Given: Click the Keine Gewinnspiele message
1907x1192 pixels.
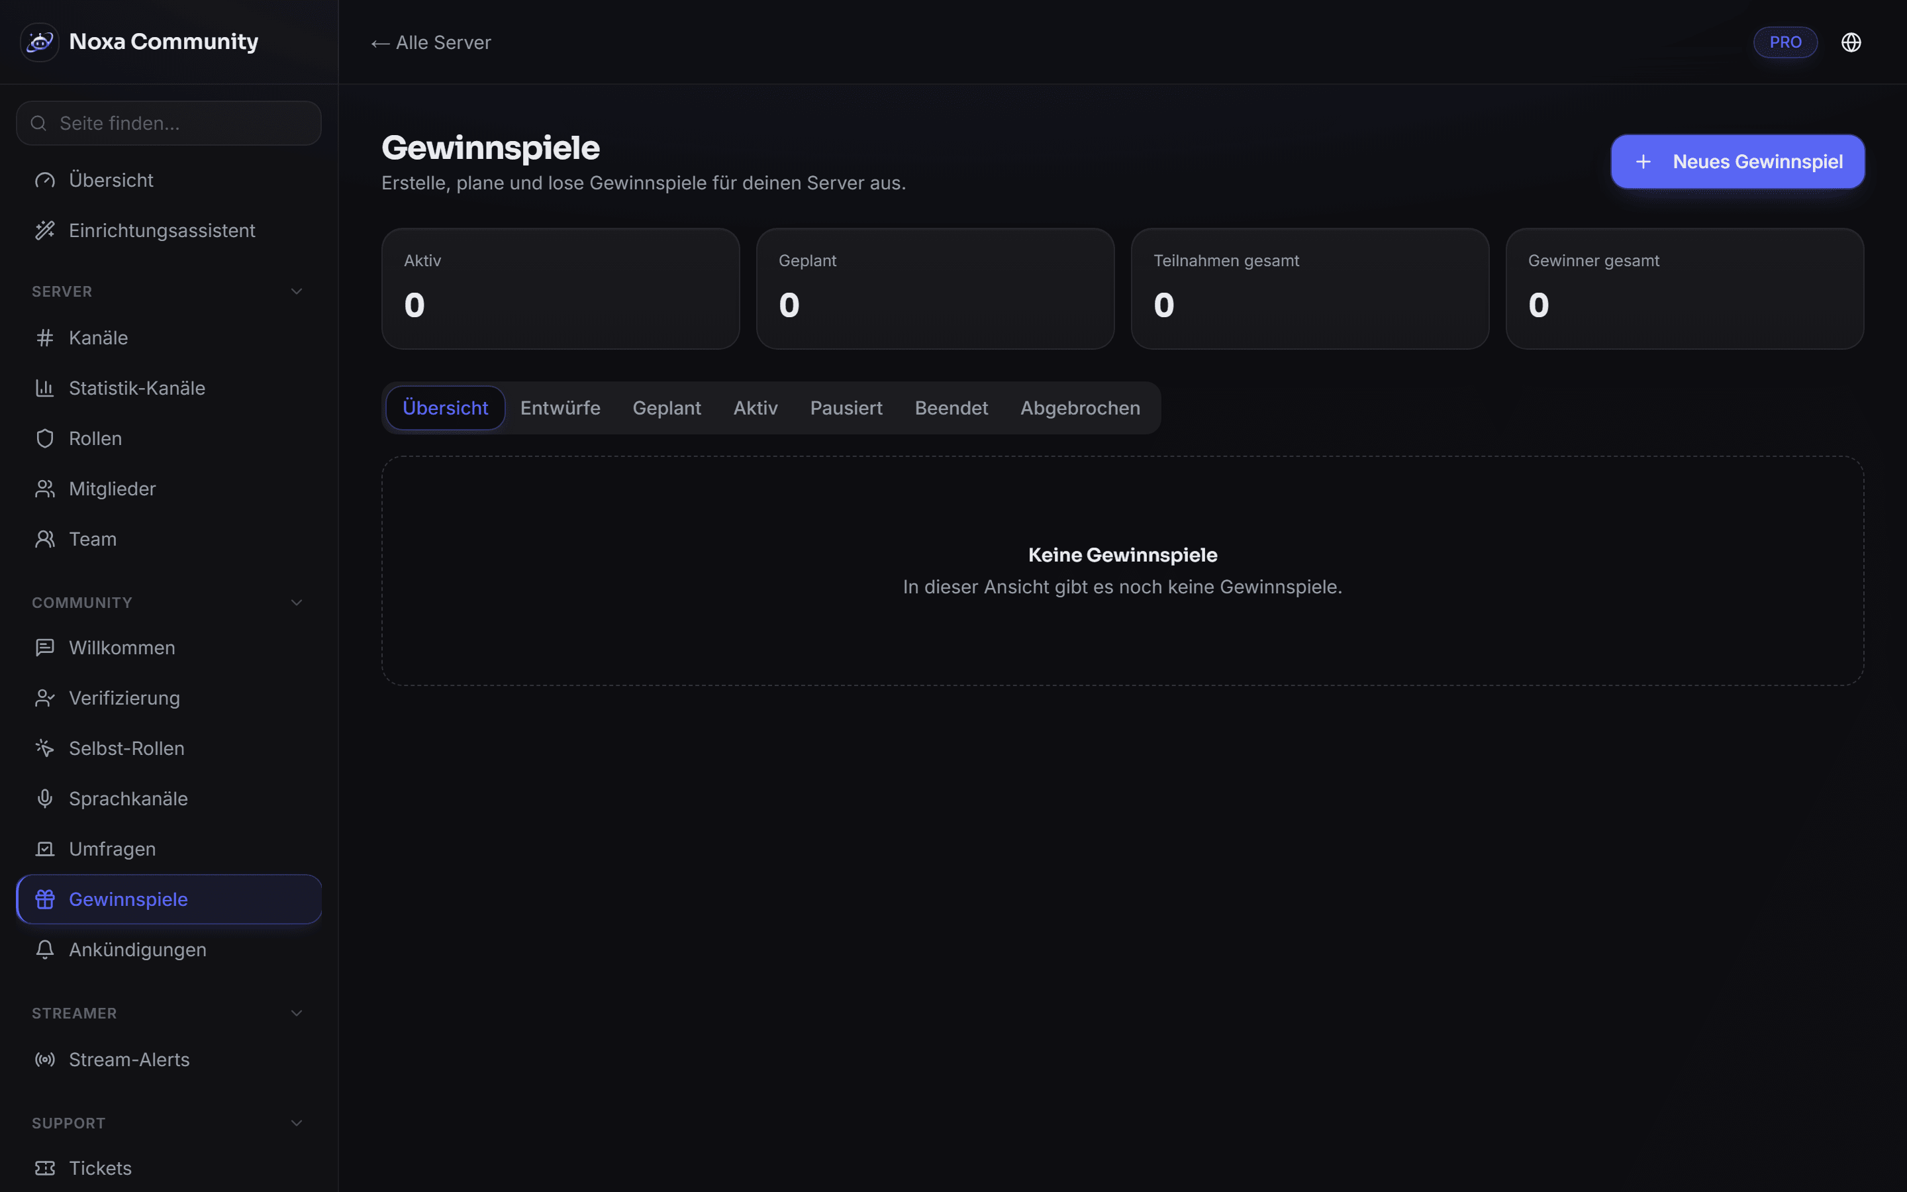Looking at the screenshot, I should [x=1122, y=555].
